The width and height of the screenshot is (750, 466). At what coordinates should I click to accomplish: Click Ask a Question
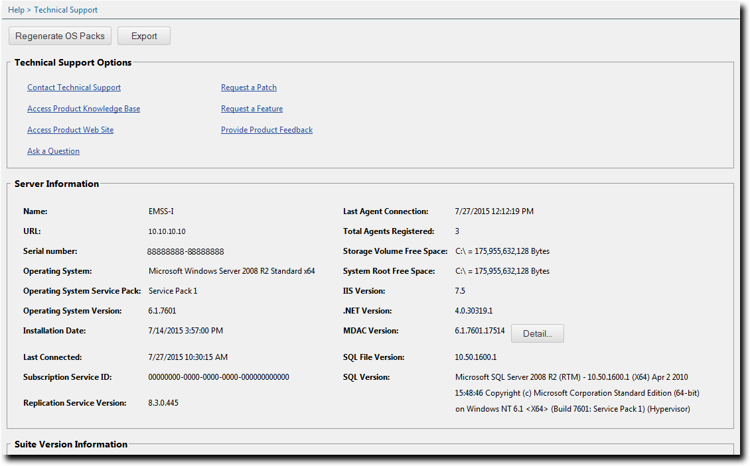coord(53,150)
